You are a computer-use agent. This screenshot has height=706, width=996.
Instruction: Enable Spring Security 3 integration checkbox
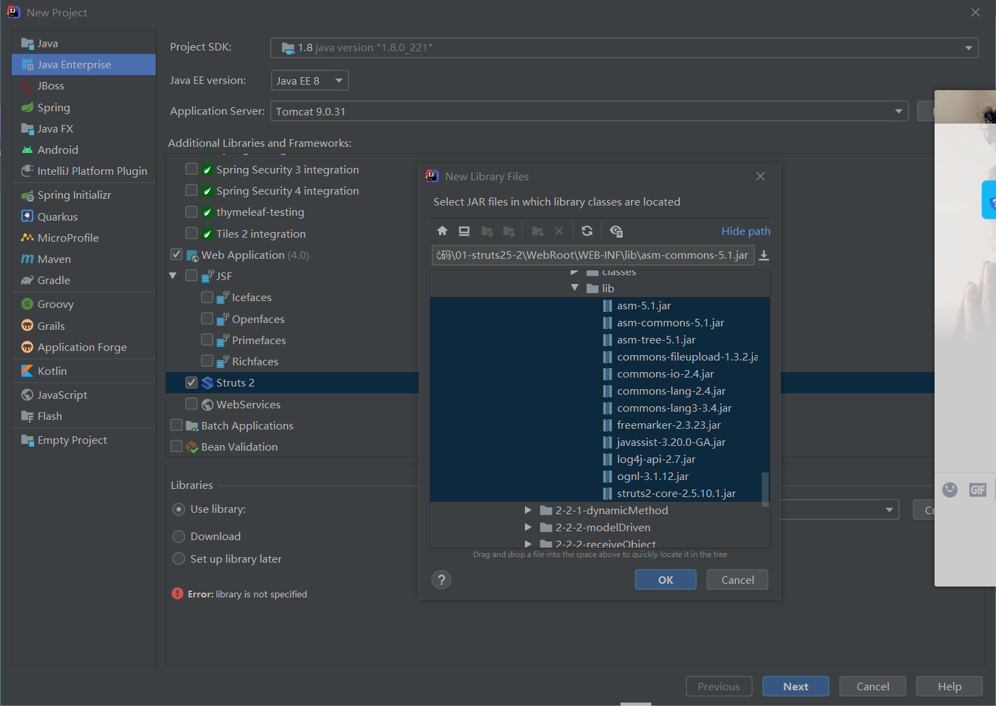point(191,169)
